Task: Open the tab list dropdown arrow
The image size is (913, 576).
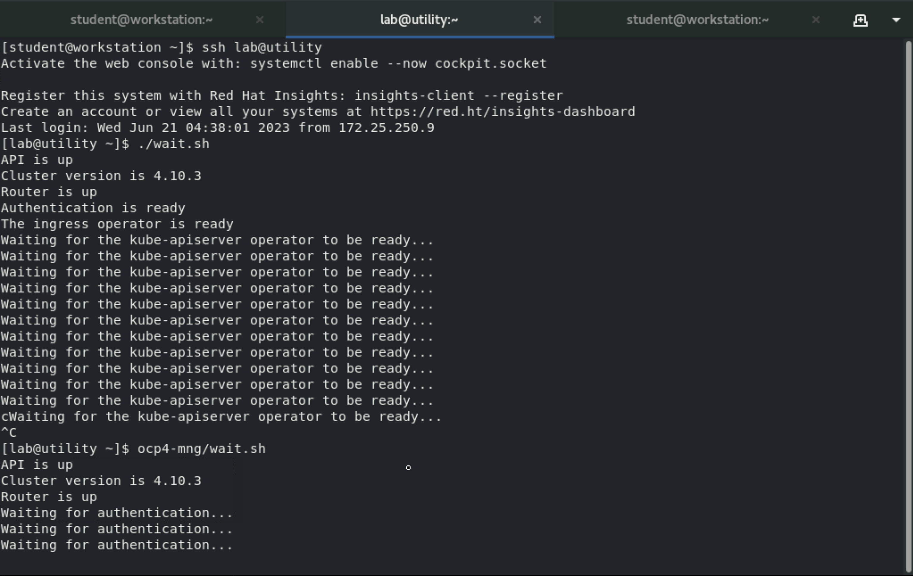Action: coord(896,20)
